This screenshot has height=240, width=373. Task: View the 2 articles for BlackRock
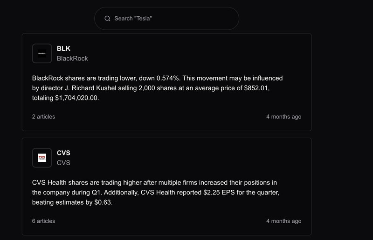coord(43,117)
